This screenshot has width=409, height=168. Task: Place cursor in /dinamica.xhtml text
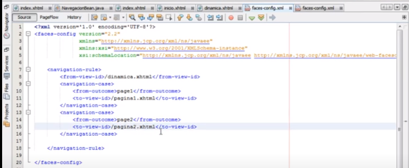[128, 77]
